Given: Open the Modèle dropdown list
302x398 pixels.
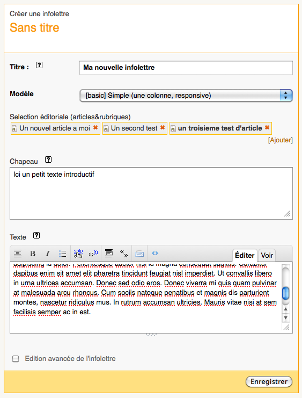Looking at the screenshot, I should [186, 96].
